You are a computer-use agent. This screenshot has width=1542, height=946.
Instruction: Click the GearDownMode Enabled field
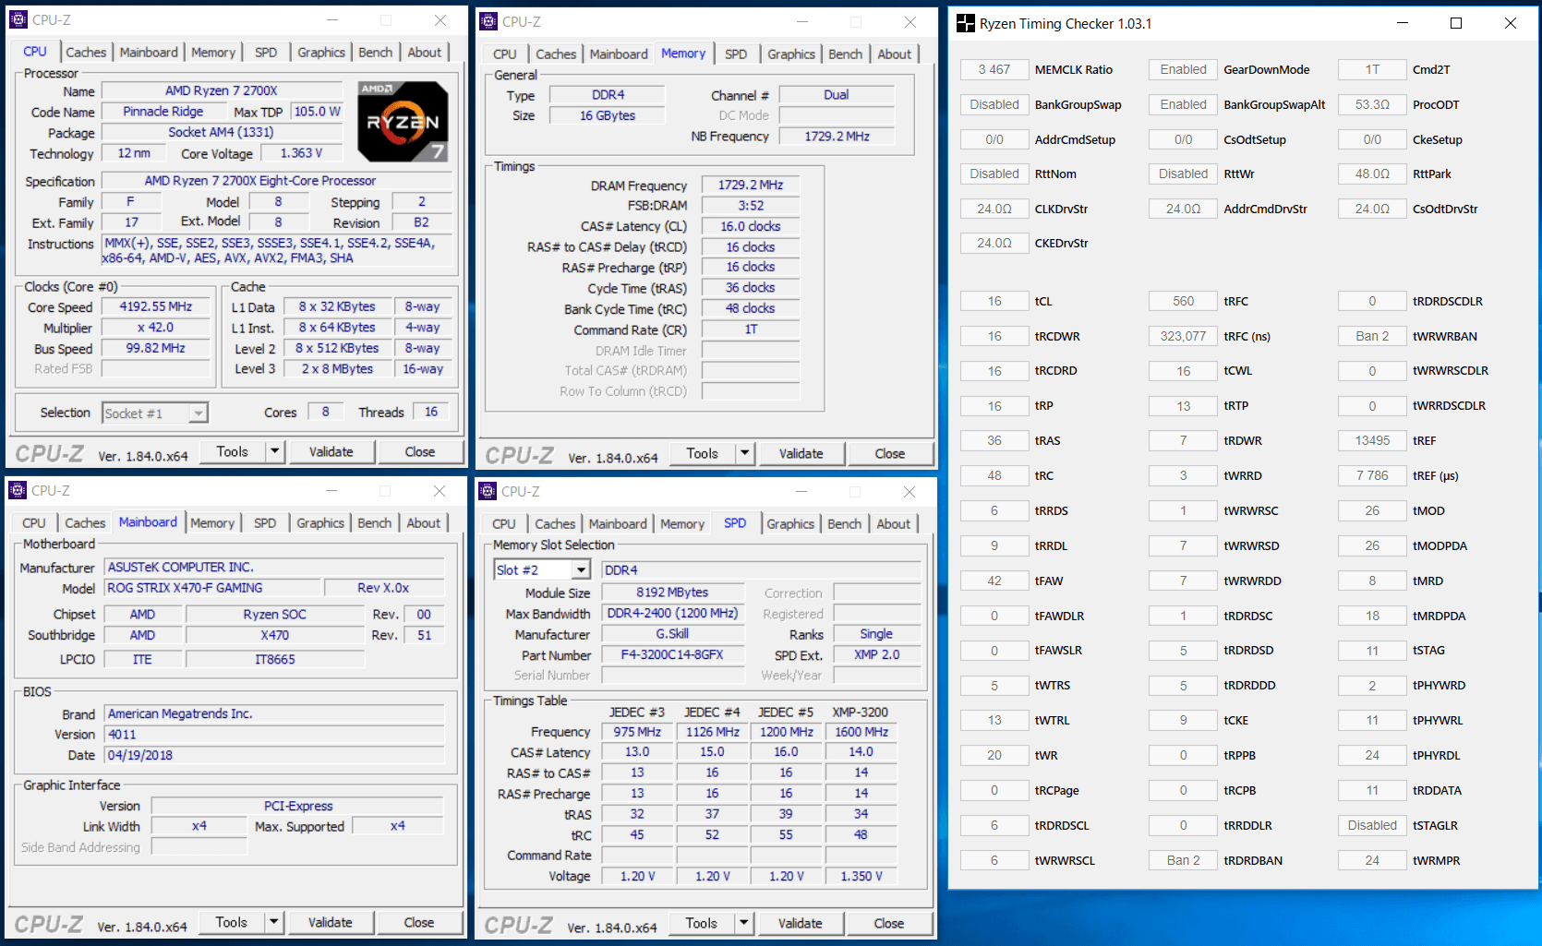[x=1184, y=69]
